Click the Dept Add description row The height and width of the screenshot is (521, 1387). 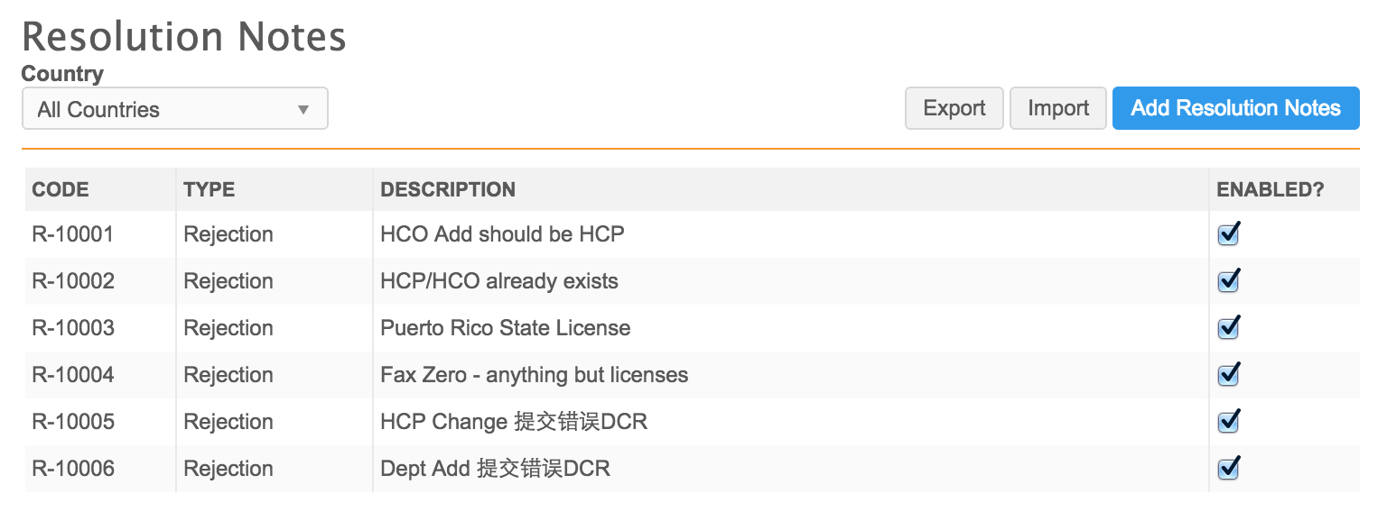point(495,469)
